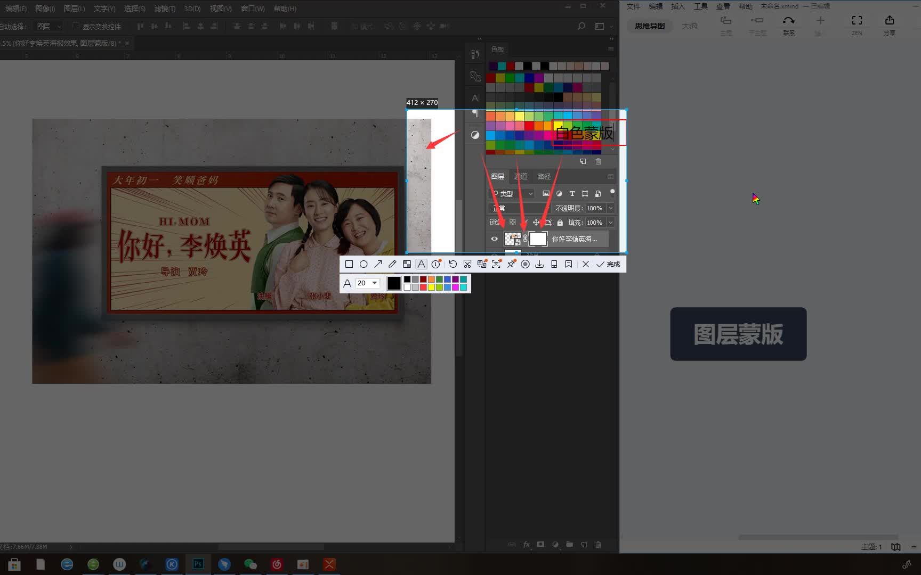Pick the pencil freehand tool
The image size is (921, 575).
392,264
